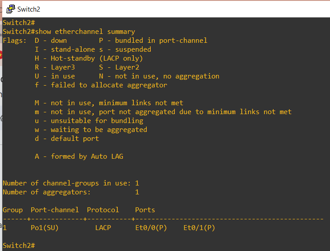Viewport: 330px width, 251px height.
Task: Click 'u - unsuitable for bundling' flag line
Action: click(x=89, y=121)
